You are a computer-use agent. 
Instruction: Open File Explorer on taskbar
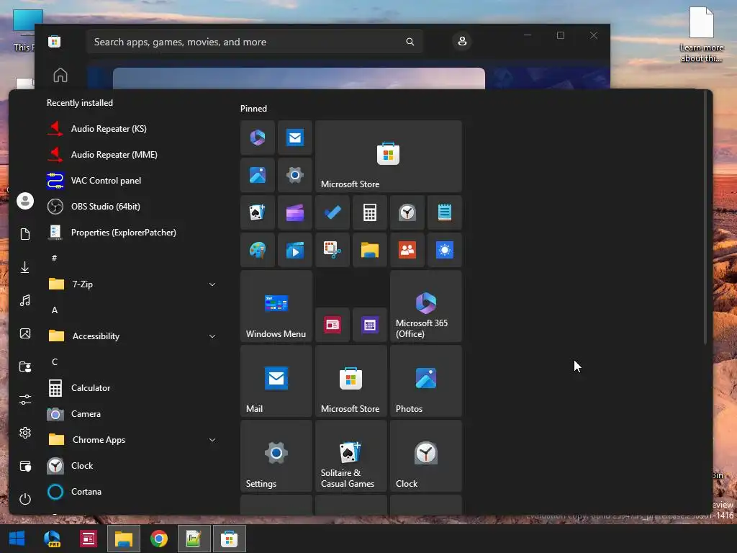coord(124,539)
